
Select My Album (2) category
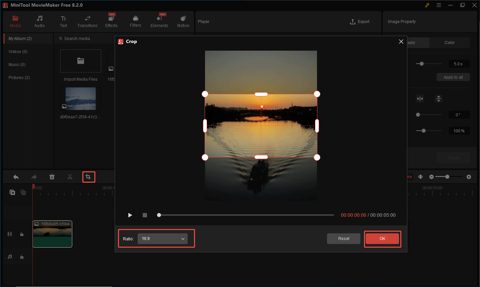click(x=28, y=39)
